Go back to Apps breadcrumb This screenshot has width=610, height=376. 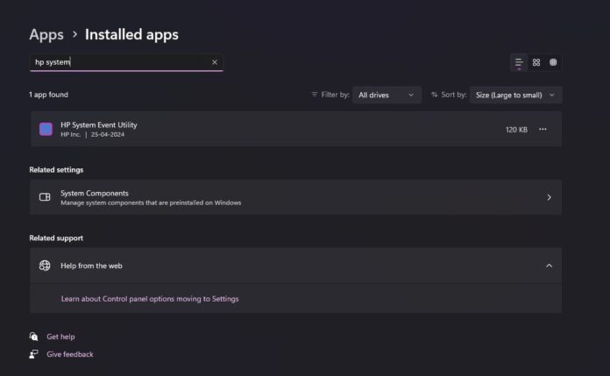pyautogui.click(x=46, y=35)
